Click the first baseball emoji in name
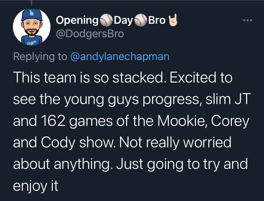This screenshot has width=264, height=201. pyautogui.click(x=106, y=21)
